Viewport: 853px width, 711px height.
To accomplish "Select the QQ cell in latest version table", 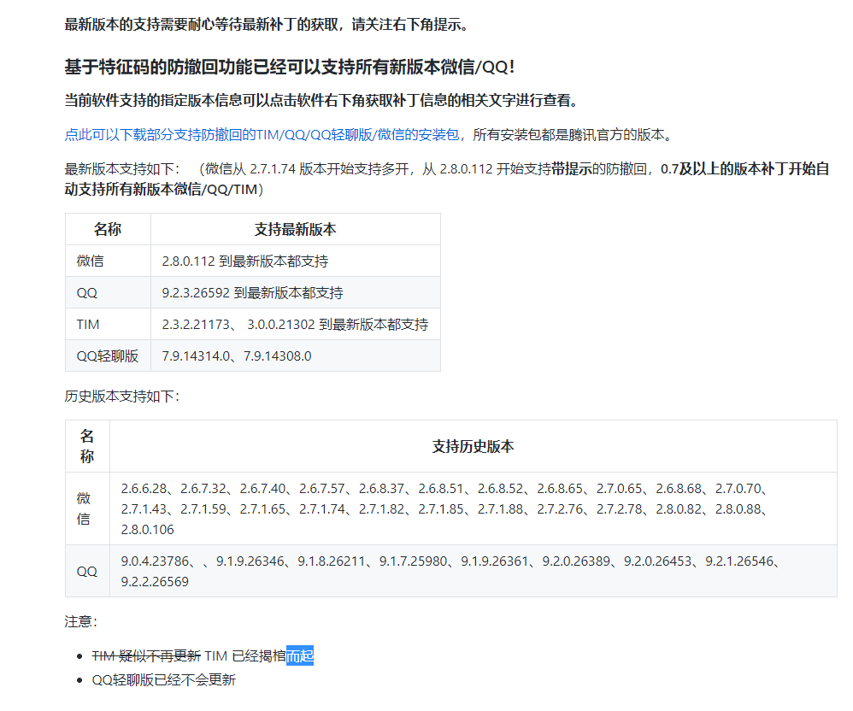I will [x=108, y=292].
